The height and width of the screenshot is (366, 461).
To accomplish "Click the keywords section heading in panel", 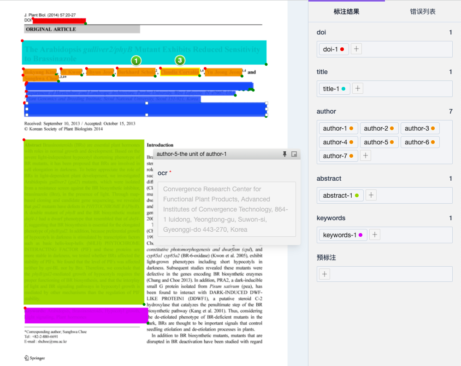I will click(x=331, y=218).
